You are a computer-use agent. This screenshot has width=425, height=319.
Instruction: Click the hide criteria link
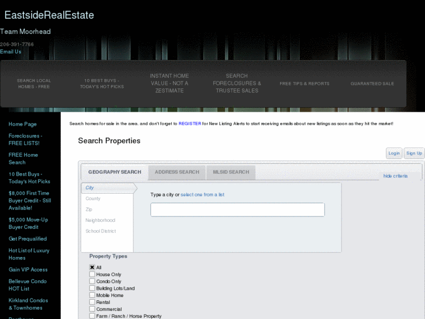395,176
